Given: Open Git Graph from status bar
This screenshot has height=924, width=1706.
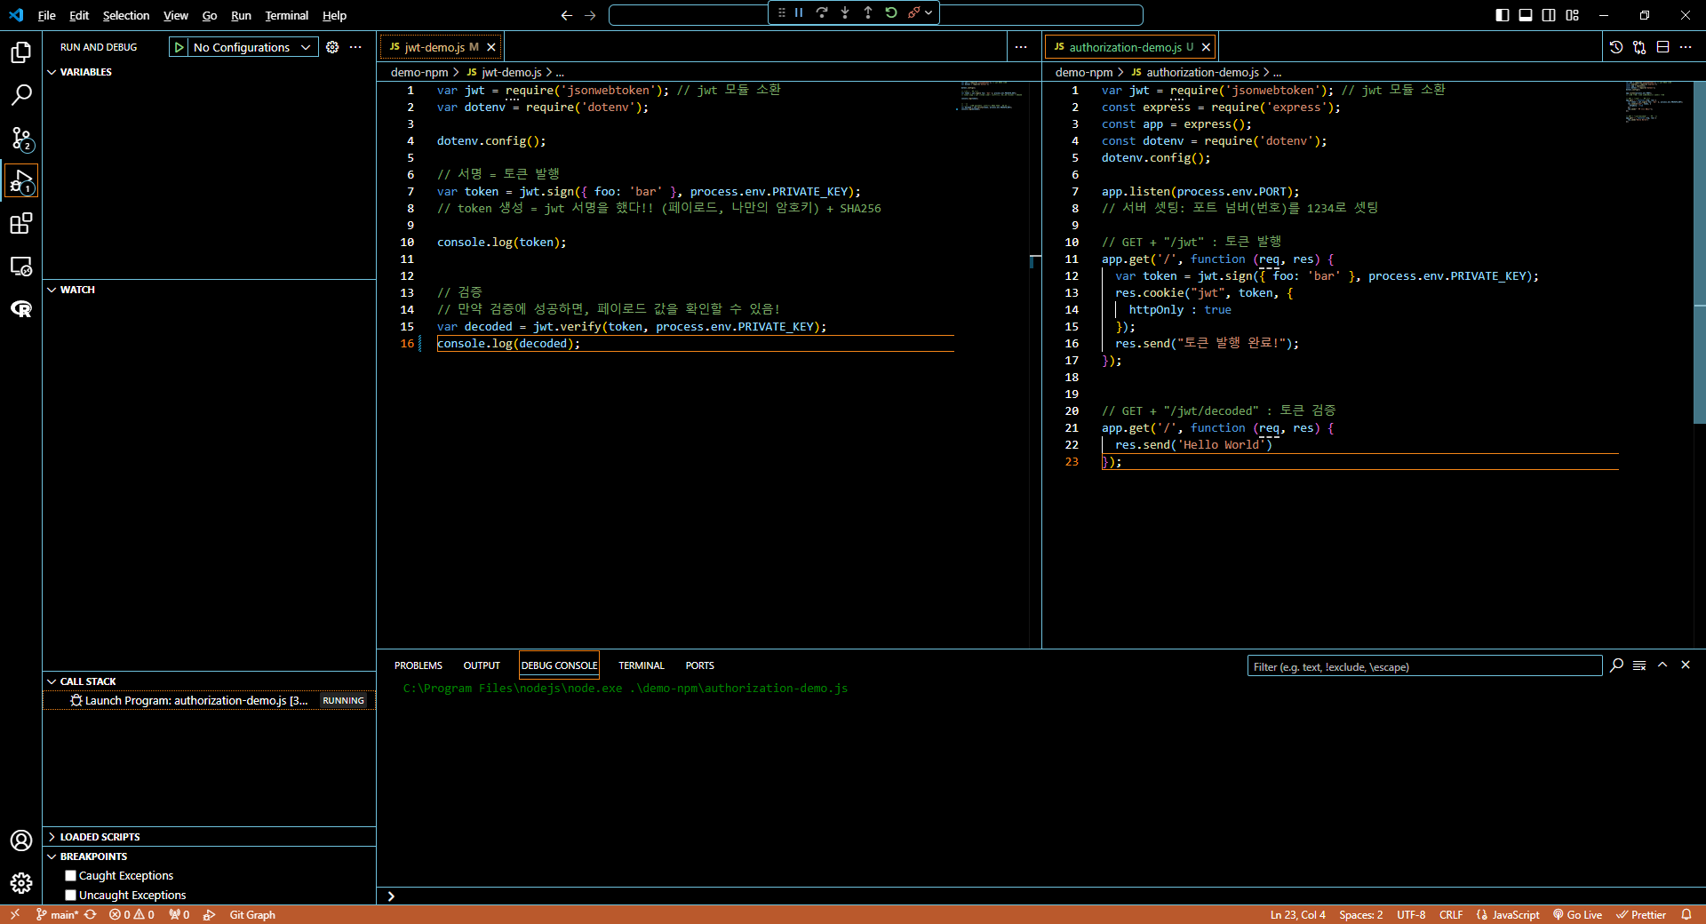Looking at the screenshot, I should pos(252,915).
